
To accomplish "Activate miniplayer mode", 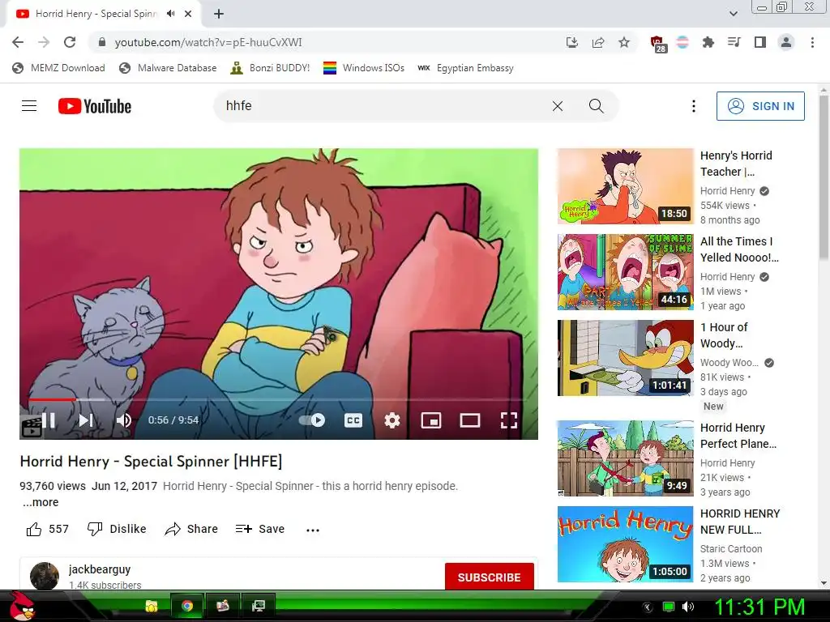I will coord(431,420).
